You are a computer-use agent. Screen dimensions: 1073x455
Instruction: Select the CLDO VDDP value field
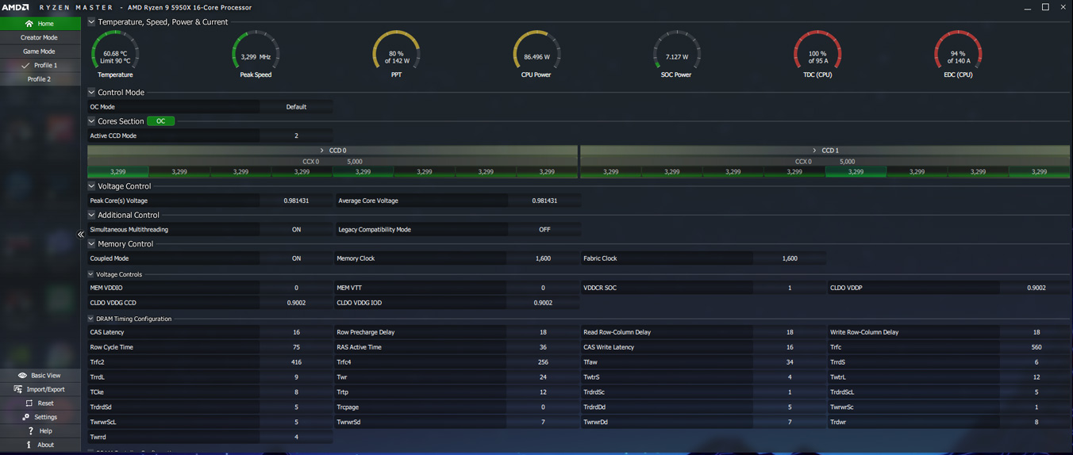coord(1036,288)
